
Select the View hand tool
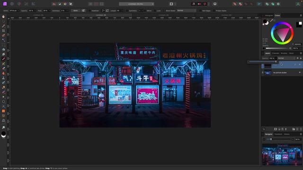point(3,17)
